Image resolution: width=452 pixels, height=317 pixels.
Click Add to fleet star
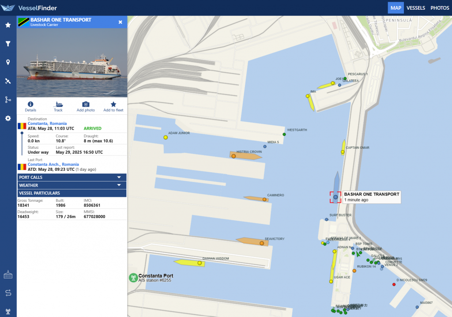[x=113, y=106]
